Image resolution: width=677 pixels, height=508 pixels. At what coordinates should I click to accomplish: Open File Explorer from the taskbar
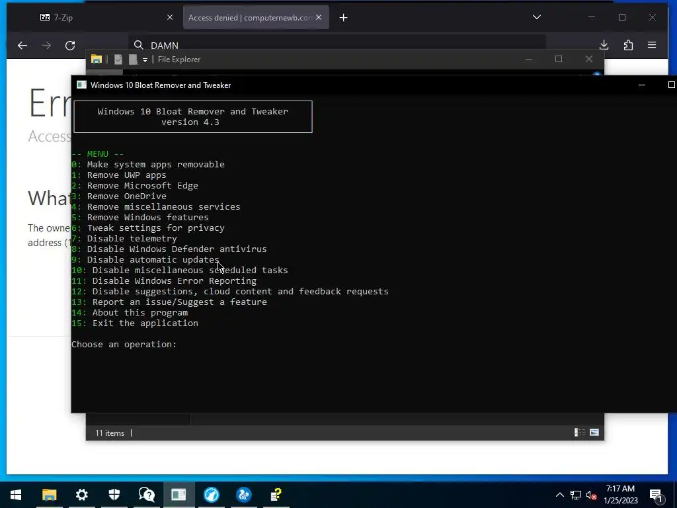click(x=49, y=495)
